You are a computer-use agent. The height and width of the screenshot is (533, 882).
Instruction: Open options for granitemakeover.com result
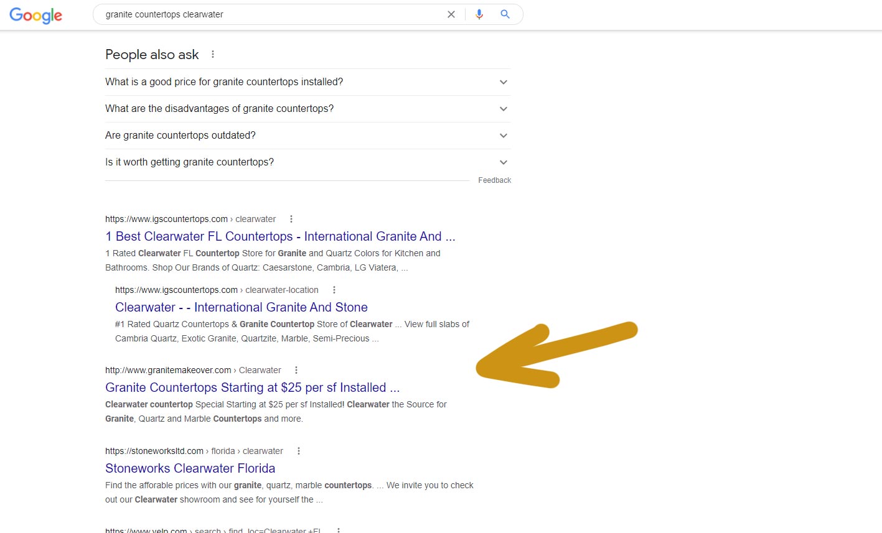point(296,370)
